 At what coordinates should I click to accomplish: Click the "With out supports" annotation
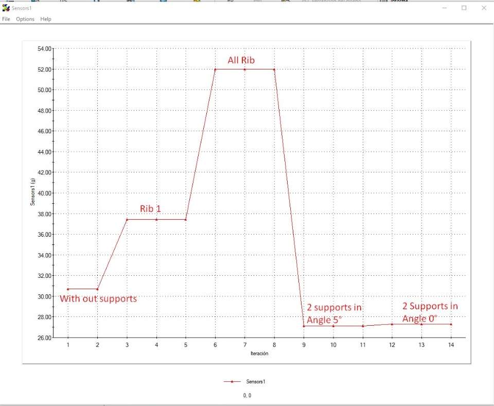click(x=98, y=298)
